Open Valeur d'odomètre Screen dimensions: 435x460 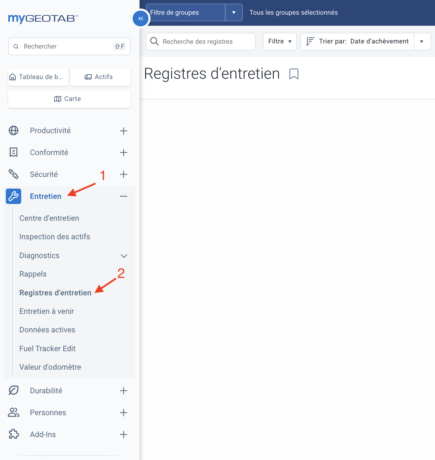[x=50, y=367]
